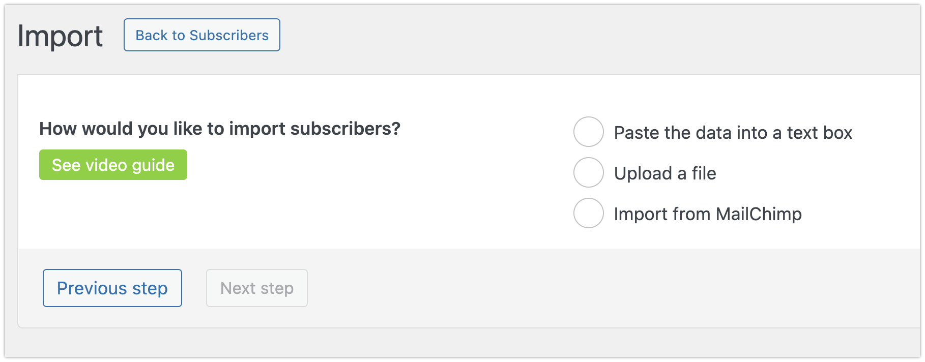Image resolution: width=925 pixels, height=362 pixels.
Task: Click the Import page heading
Action: [x=60, y=36]
